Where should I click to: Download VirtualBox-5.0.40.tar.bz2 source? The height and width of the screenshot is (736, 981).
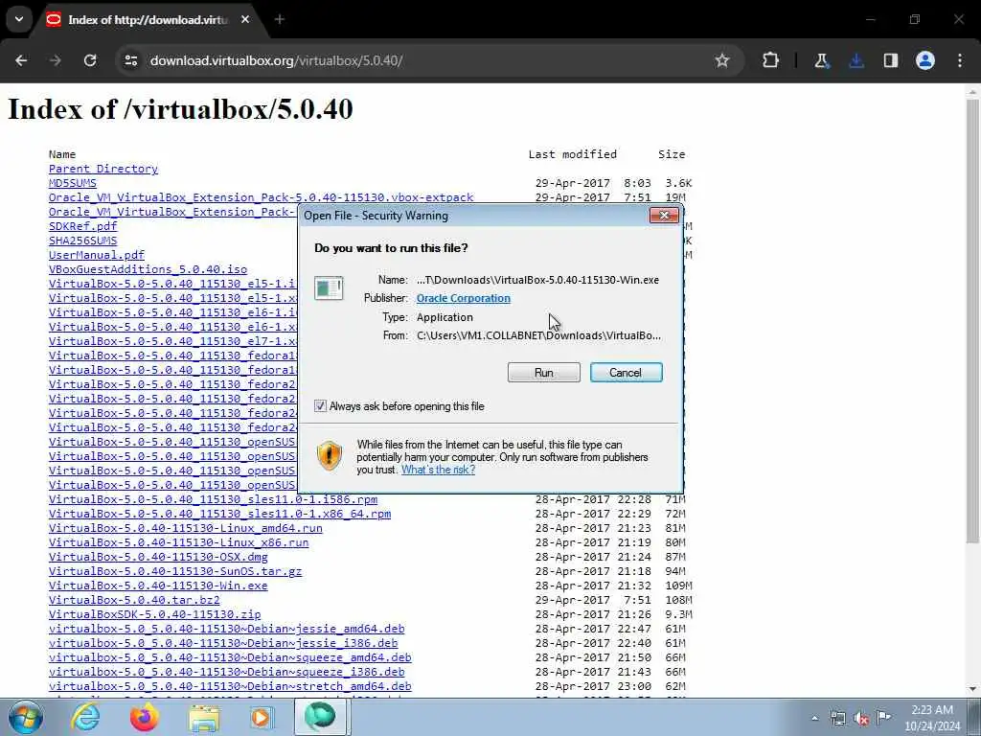click(x=134, y=600)
